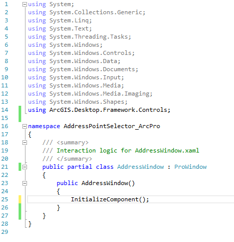Click 'System.Windows.Media;' on line 11
The height and width of the screenshot is (242, 234).
coord(87,85)
